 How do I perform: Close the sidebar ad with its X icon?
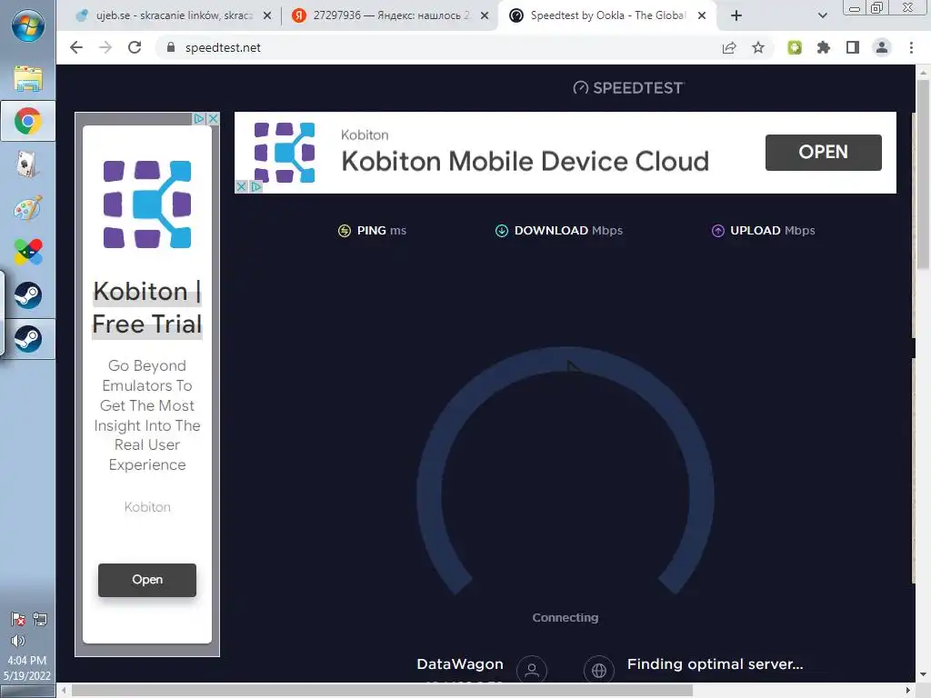(x=213, y=119)
